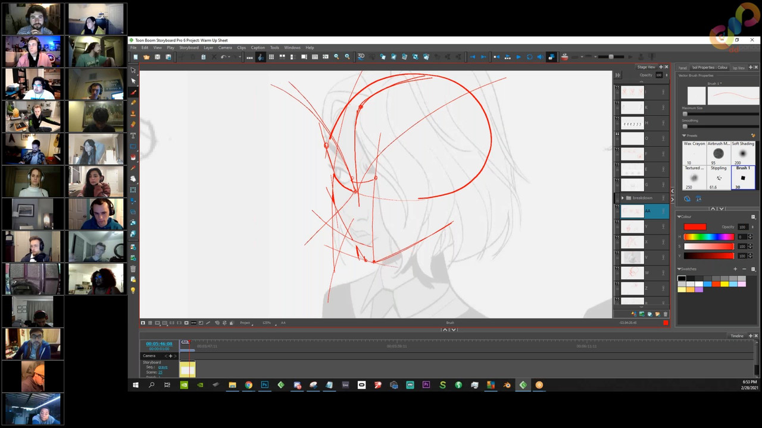Viewport: 762px width, 428px height.
Task: Toggle the Loop playback icon
Action: click(530, 57)
